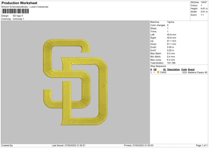Click the Production Worksheet title

pos(19,3)
